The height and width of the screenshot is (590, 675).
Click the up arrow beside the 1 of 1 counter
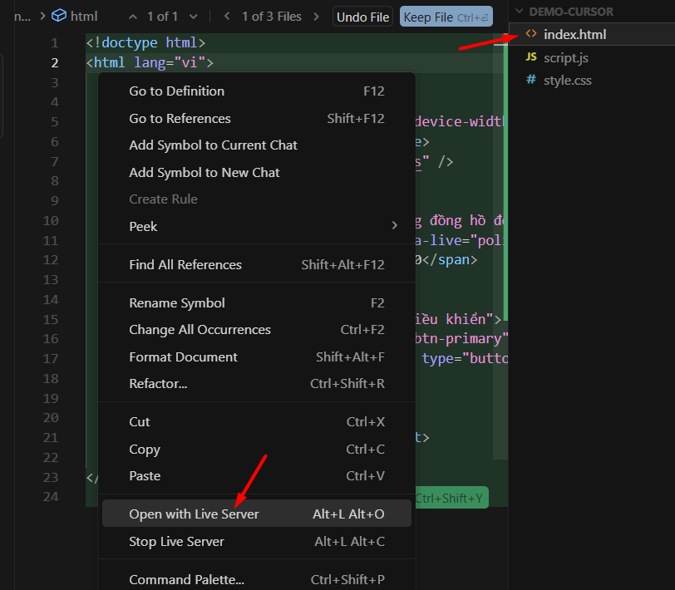click(133, 15)
